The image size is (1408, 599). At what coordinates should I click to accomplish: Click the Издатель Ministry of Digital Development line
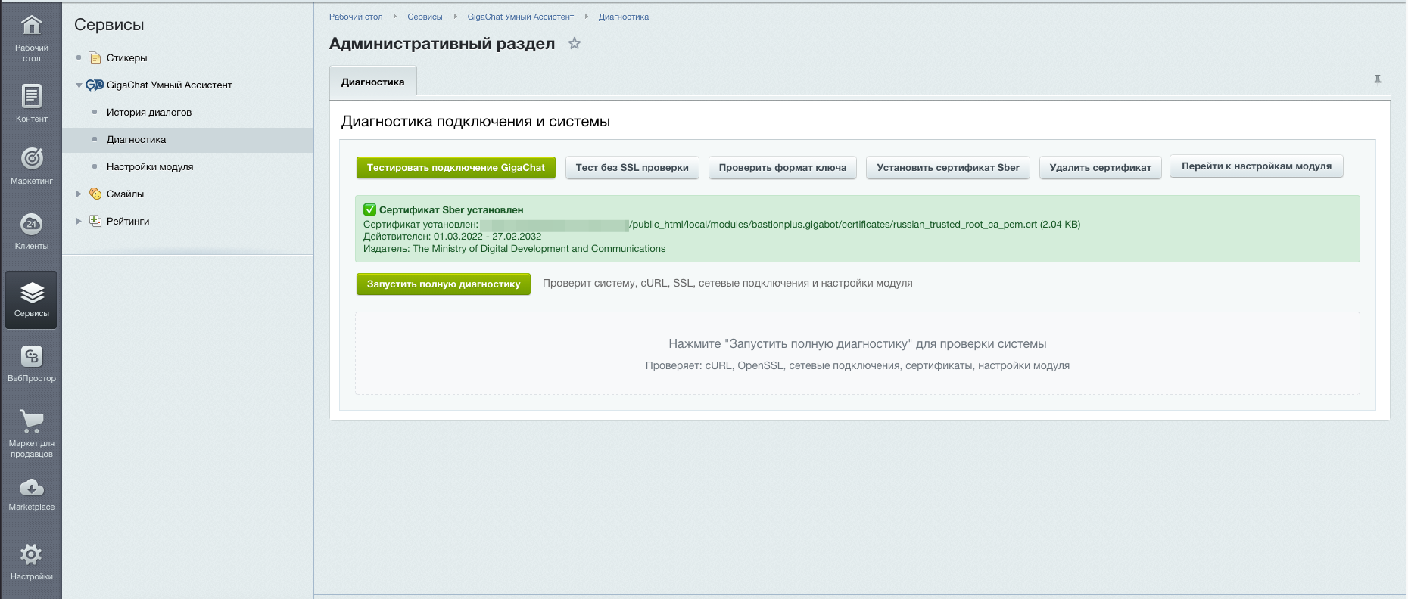point(515,249)
